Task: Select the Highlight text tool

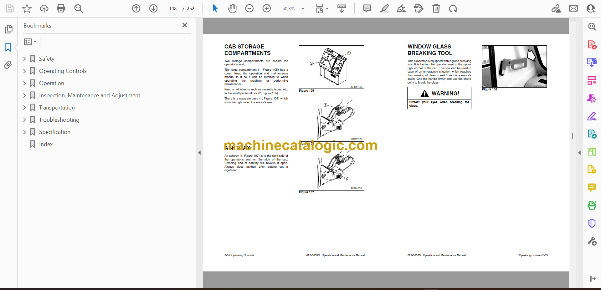Action: point(384,8)
